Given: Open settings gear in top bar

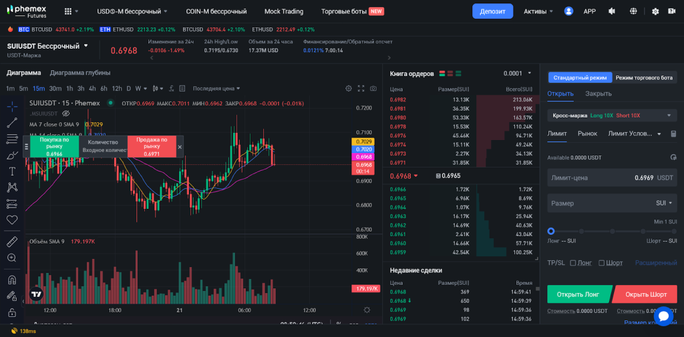Looking at the screenshot, I should [655, 11].
